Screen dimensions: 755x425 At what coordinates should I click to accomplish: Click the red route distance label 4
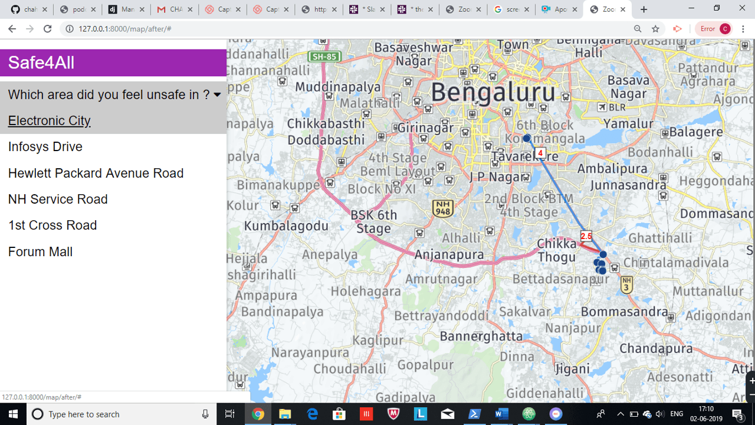coord(540,153)
